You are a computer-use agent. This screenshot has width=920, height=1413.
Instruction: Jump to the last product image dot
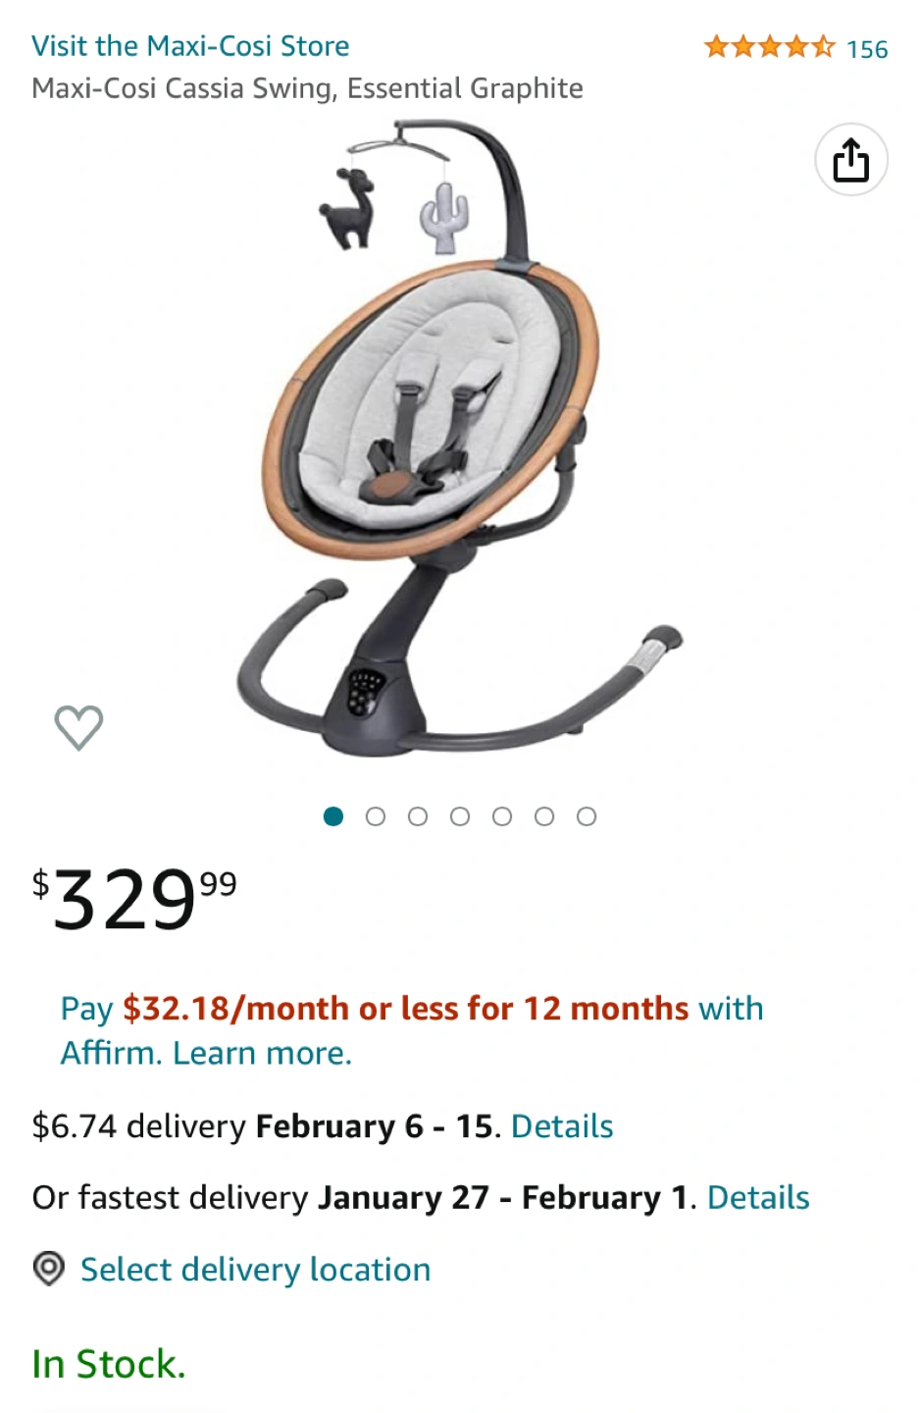point(587,816)
